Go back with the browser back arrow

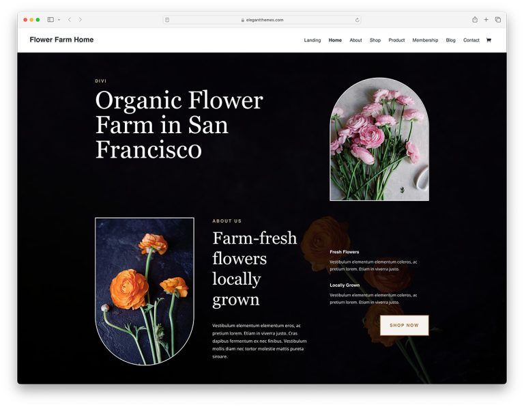click(70, 20)
